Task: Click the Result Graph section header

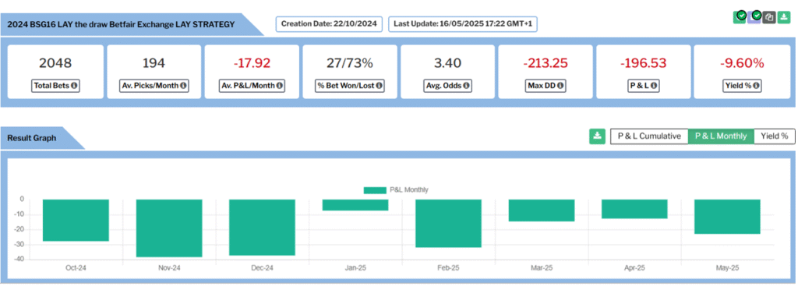Action: coord(31,138)
